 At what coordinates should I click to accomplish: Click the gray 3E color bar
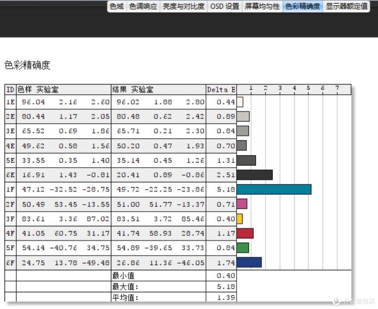tap(243, 131)
